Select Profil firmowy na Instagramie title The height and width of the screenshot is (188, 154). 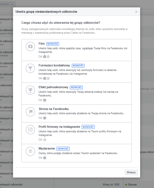tap(59, 127)
